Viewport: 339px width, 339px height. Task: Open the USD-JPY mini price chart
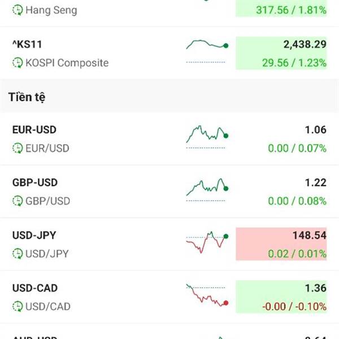(x=207, y=242)
